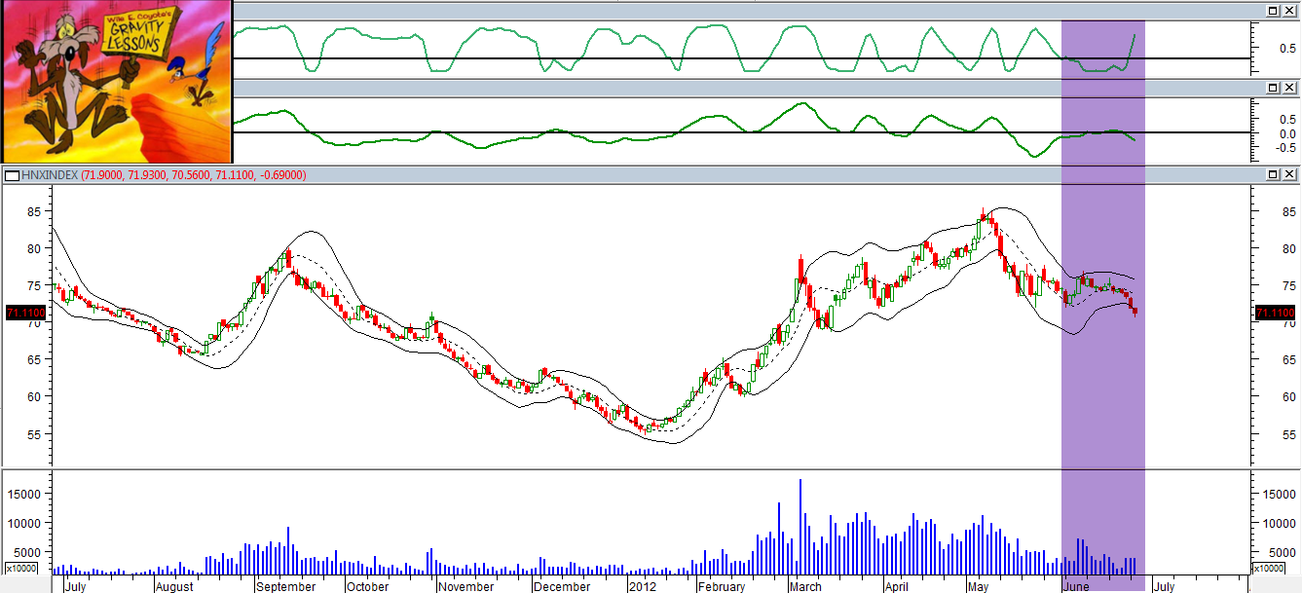Maximize the top oscillator indicator pane
This screenshot has height=593, width=1302.
1273,10
